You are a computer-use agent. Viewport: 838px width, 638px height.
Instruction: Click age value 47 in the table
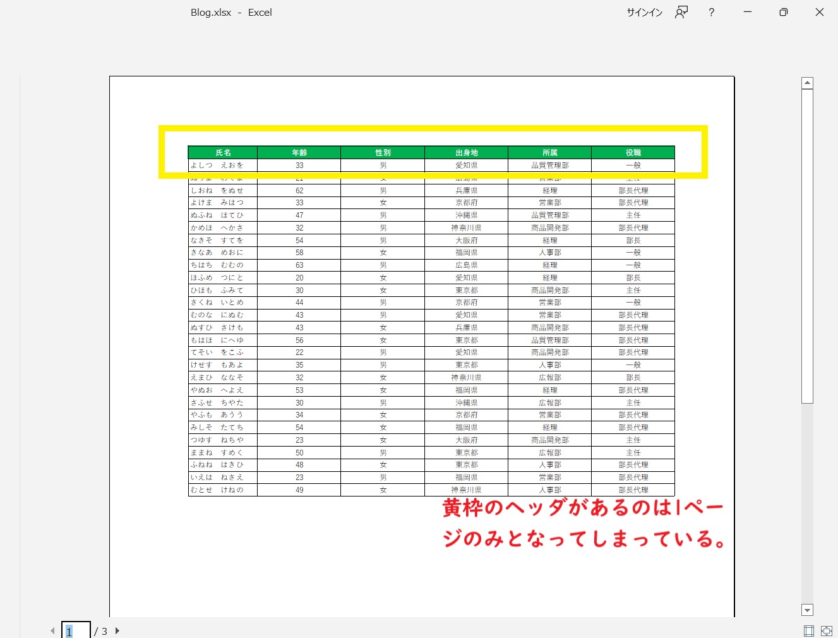click(x=299, y=215)
